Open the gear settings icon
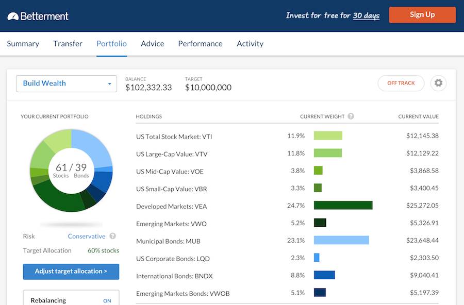 [x=438, y=83]
